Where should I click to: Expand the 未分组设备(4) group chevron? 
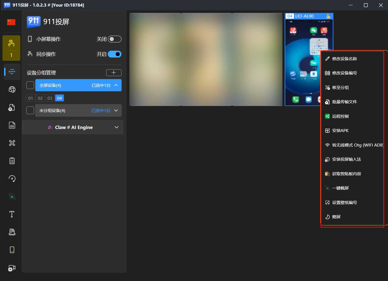(116, 110)
